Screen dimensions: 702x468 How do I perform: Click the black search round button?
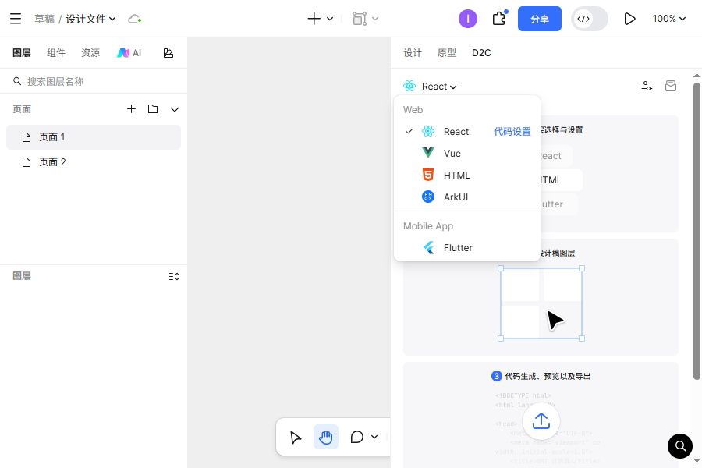coord(680,446)
